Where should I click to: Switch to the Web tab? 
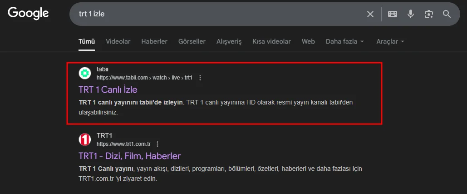click(308, 41)
